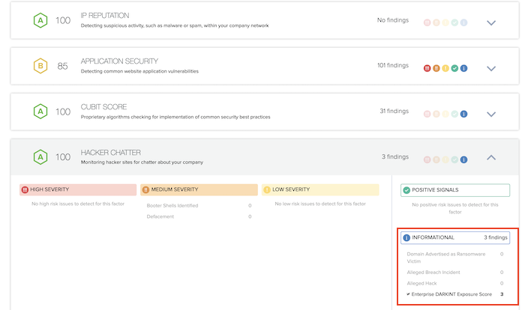Viewport: 525px width, 310px height.
Task: Click Cubit Score blue informational dot
Action: tap(463, 114)
